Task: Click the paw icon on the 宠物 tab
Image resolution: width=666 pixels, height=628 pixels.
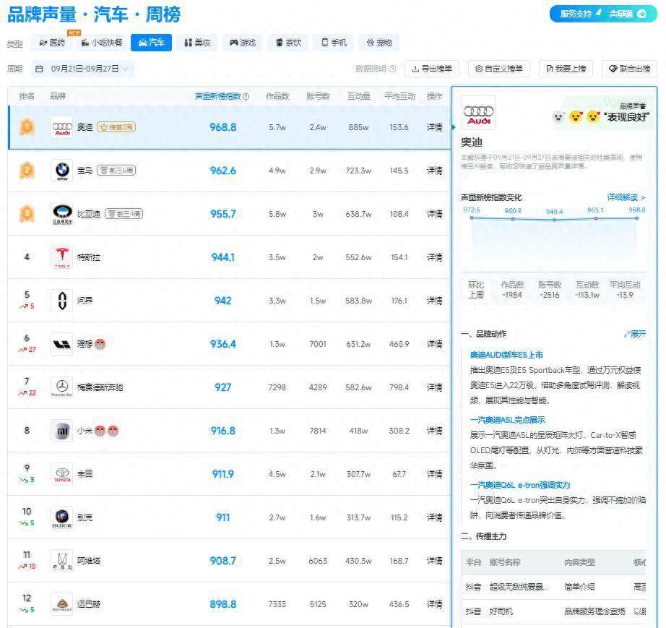Action: (x=369, y=42)
